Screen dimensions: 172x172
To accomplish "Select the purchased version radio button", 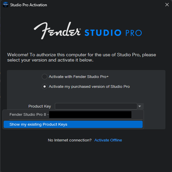I will [x=45, y=86].
